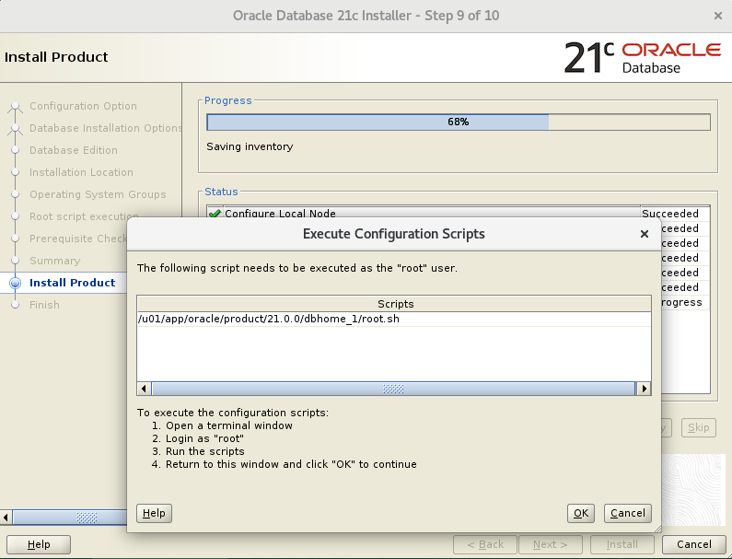Click the Configuration Option step node icon

click(x=16, y=107)
